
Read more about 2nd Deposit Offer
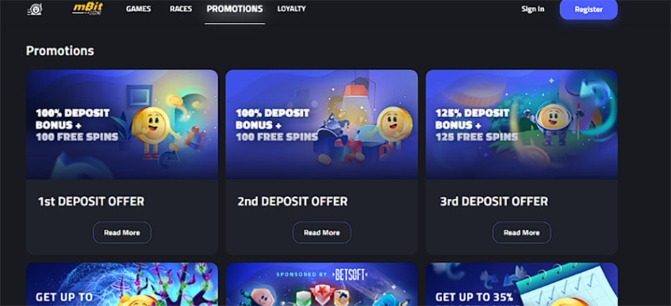pyautogui.click(x=322, y=233)
